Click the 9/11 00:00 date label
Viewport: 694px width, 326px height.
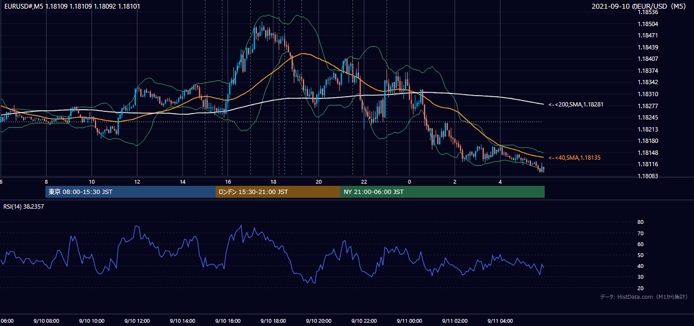tap(409, 321)
